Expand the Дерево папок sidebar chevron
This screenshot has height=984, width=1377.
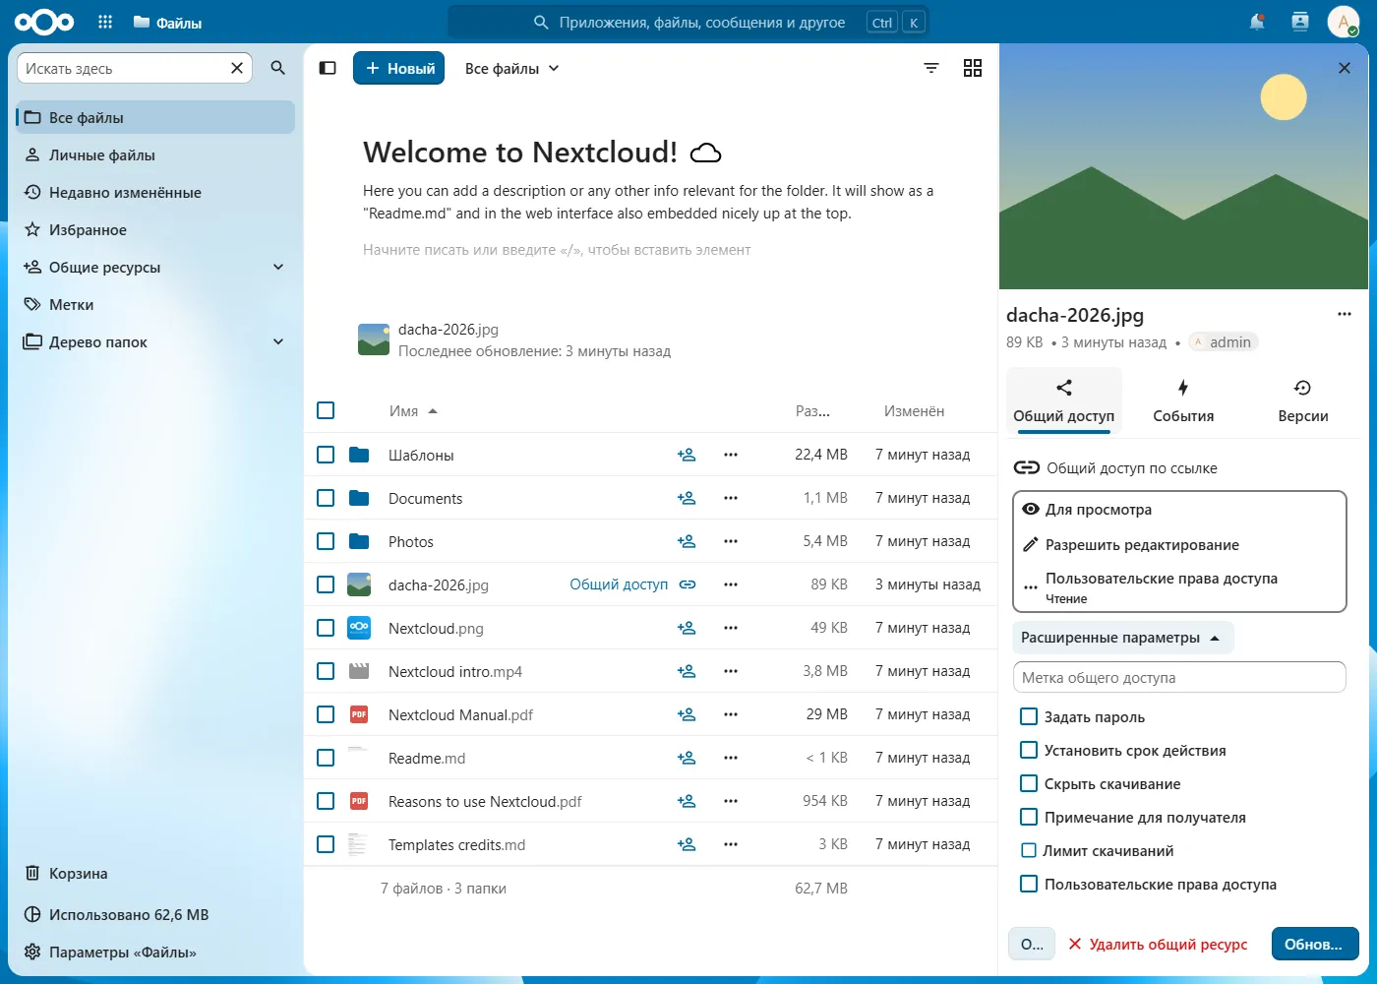(278, 341)
